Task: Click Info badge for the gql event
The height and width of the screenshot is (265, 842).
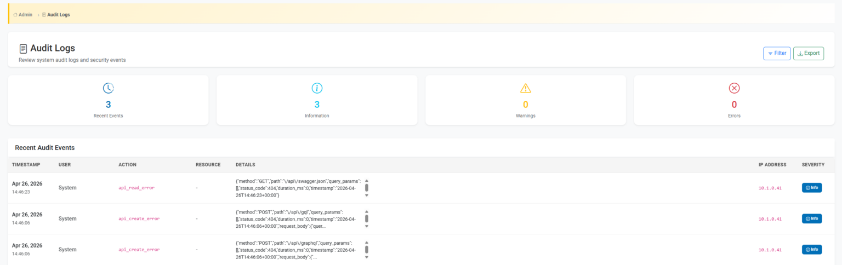Action: pos(812,218)
